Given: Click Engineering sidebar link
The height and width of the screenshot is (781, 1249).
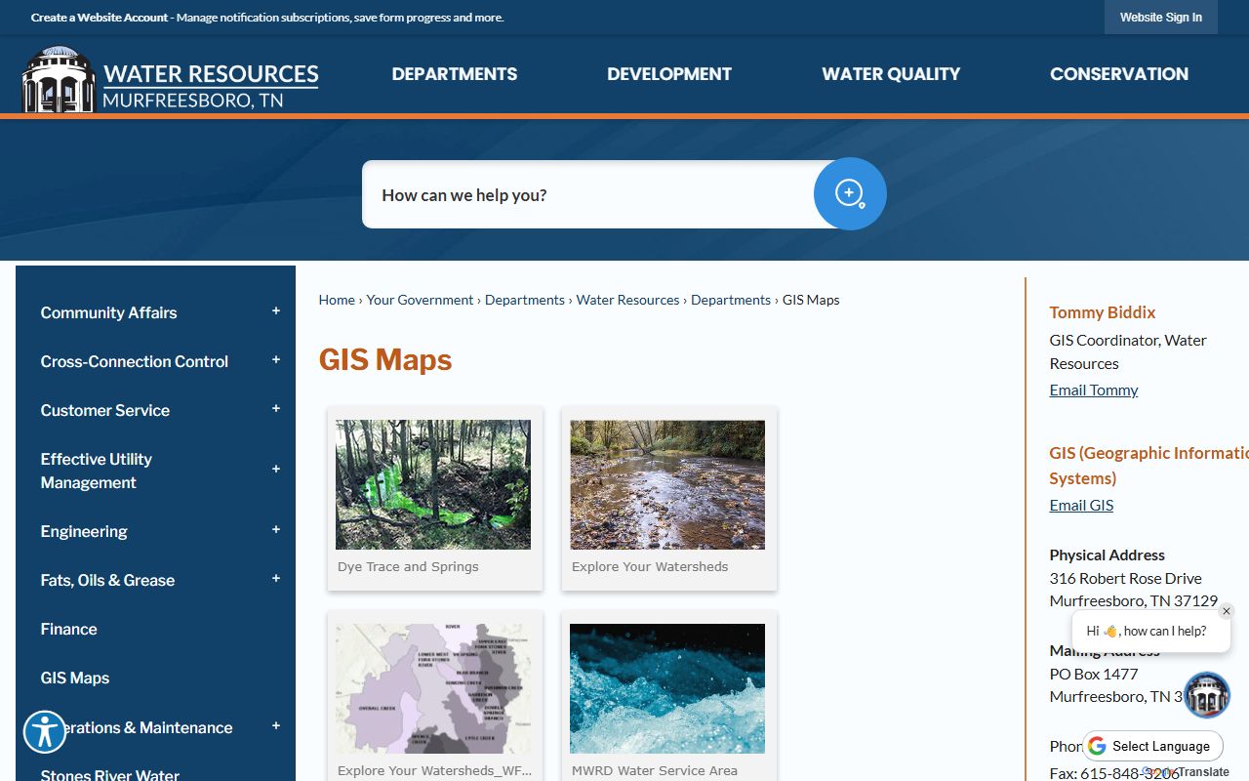Looking at the screenshot, I should pos(84,531).
